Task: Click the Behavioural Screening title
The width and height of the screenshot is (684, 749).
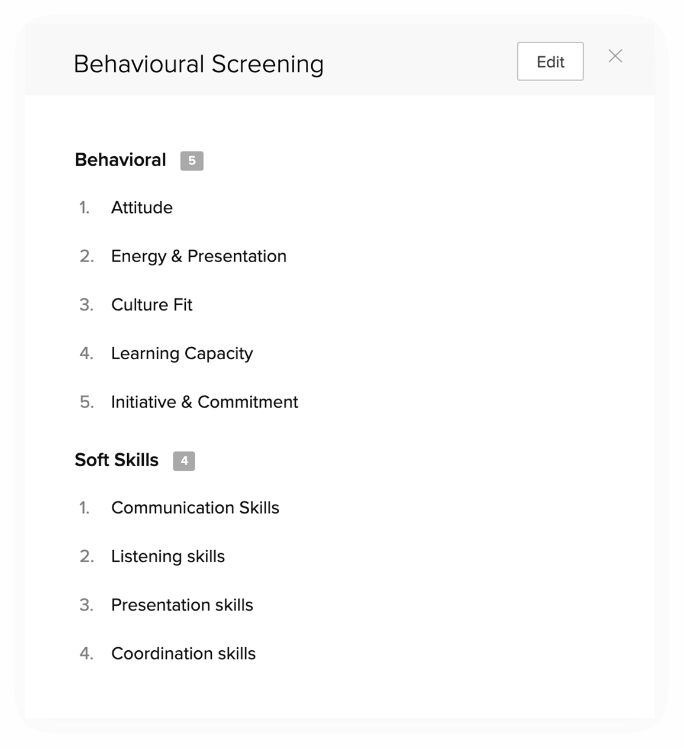Action: coord(199,64)
